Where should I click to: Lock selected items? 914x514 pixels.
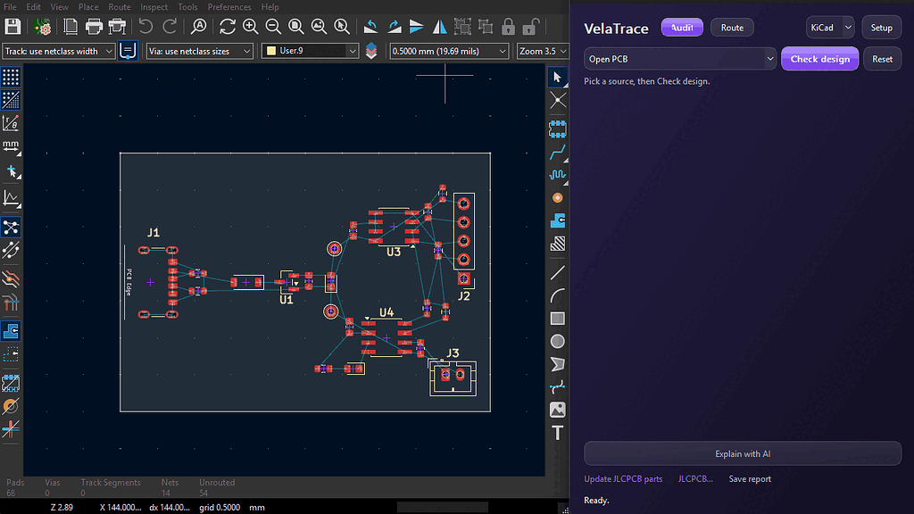[508, 27]
